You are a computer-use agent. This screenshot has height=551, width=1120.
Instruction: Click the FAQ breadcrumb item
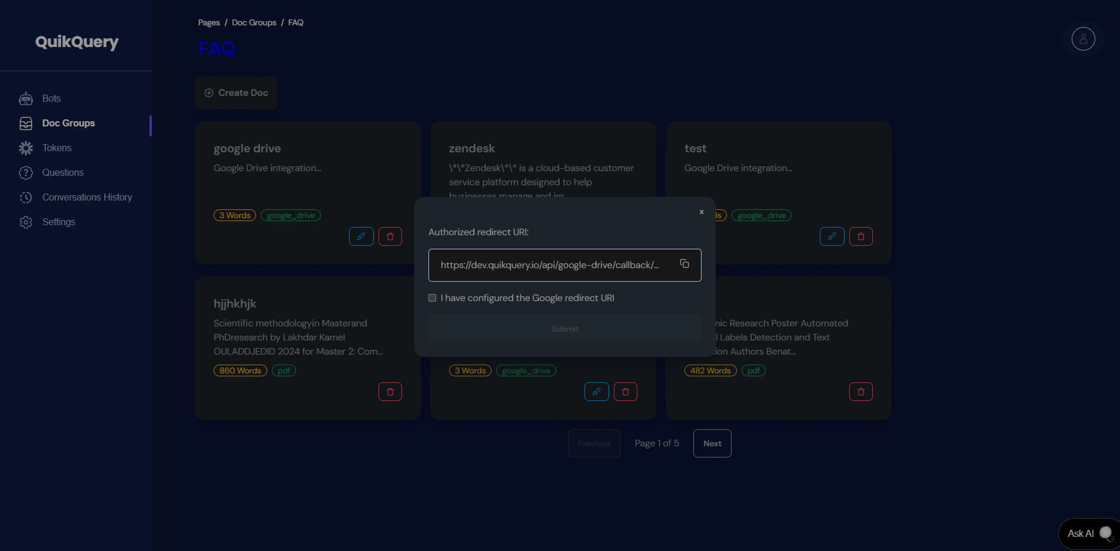295,22
